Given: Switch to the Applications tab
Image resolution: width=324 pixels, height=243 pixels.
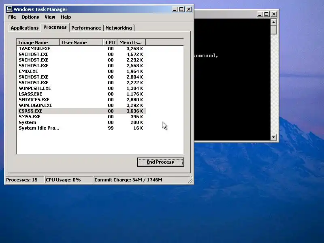Looking at the screenshot, I should tap(25, 28).
